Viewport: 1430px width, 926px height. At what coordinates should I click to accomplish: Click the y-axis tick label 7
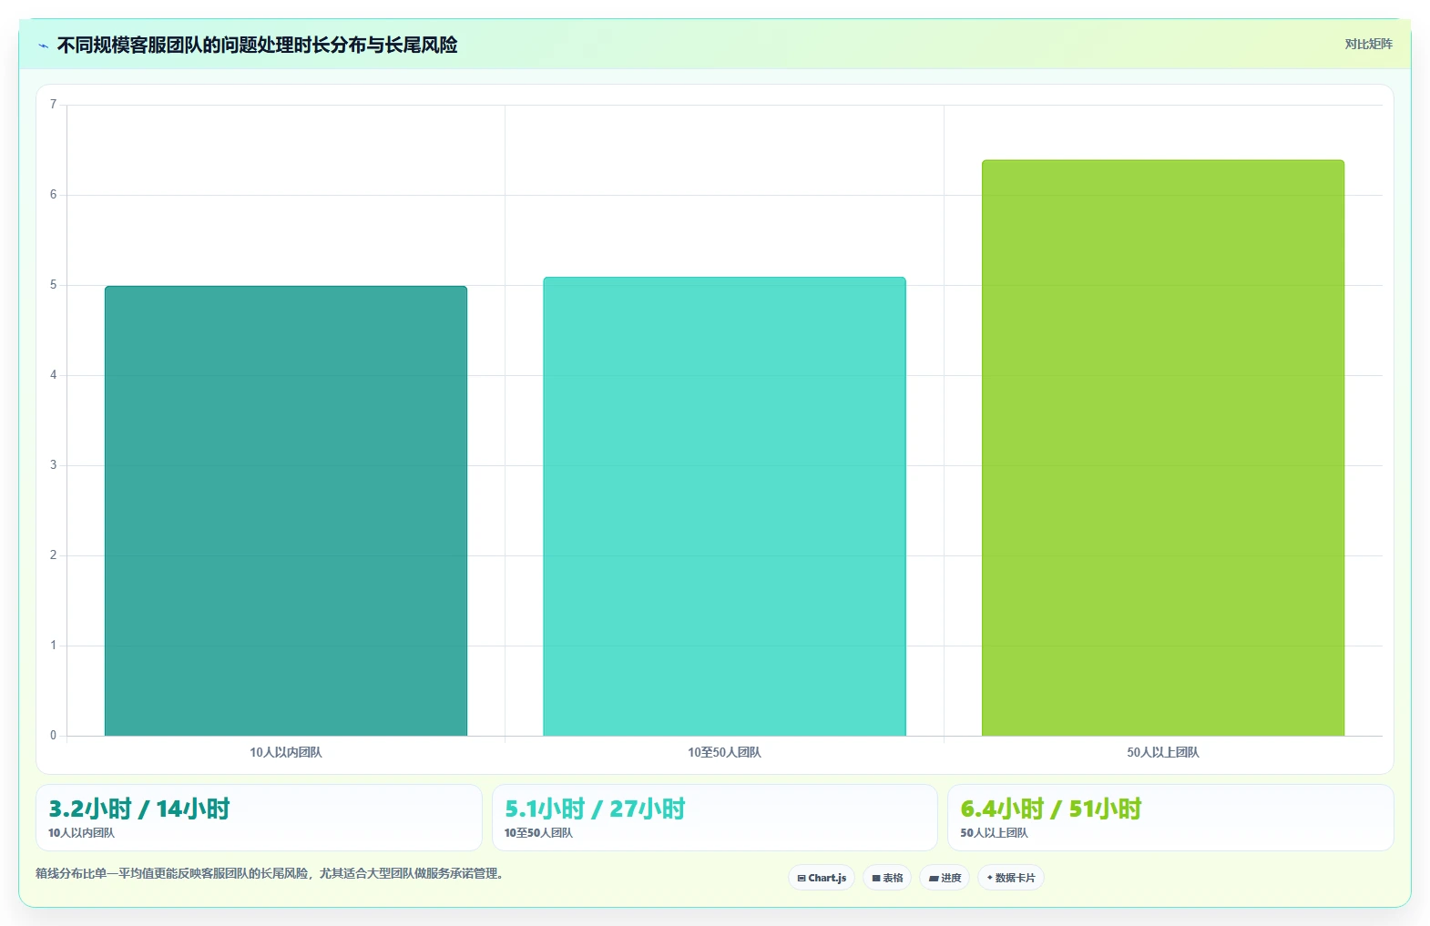(x=53, y=105)
